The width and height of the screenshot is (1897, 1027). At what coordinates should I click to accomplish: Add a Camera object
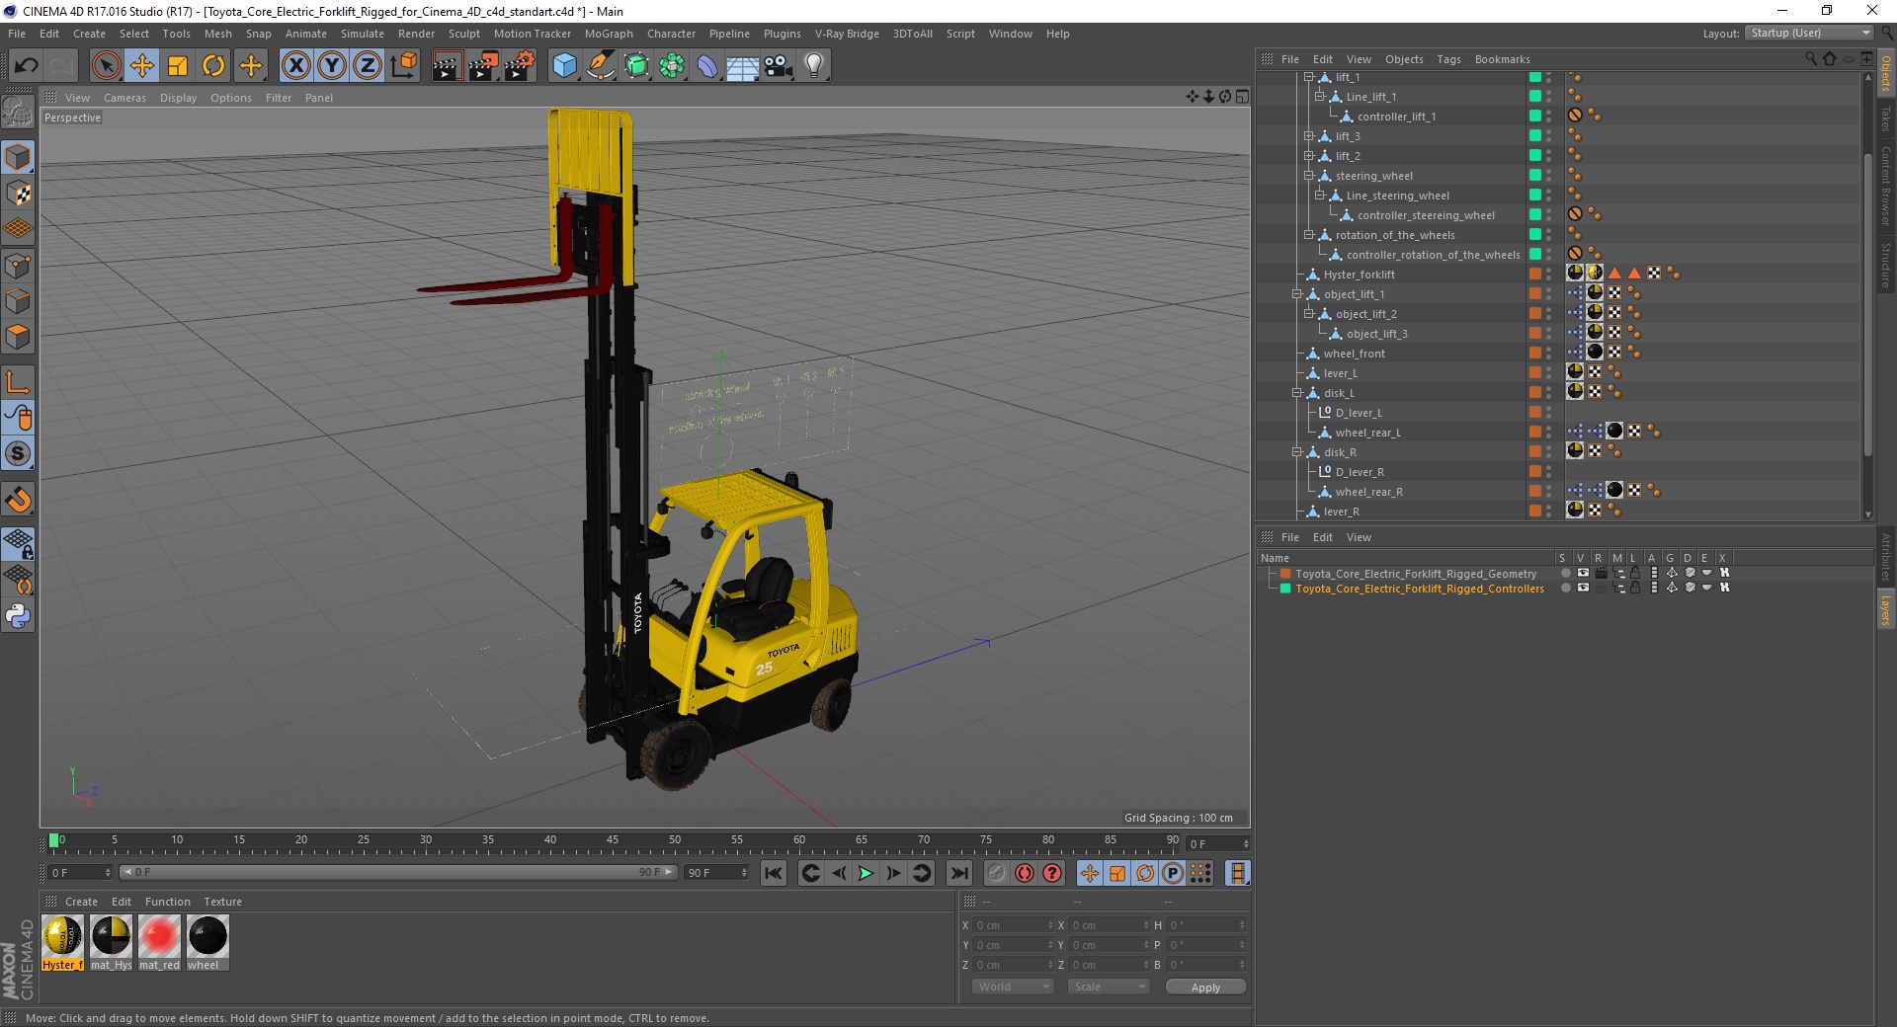pos(779,66)
